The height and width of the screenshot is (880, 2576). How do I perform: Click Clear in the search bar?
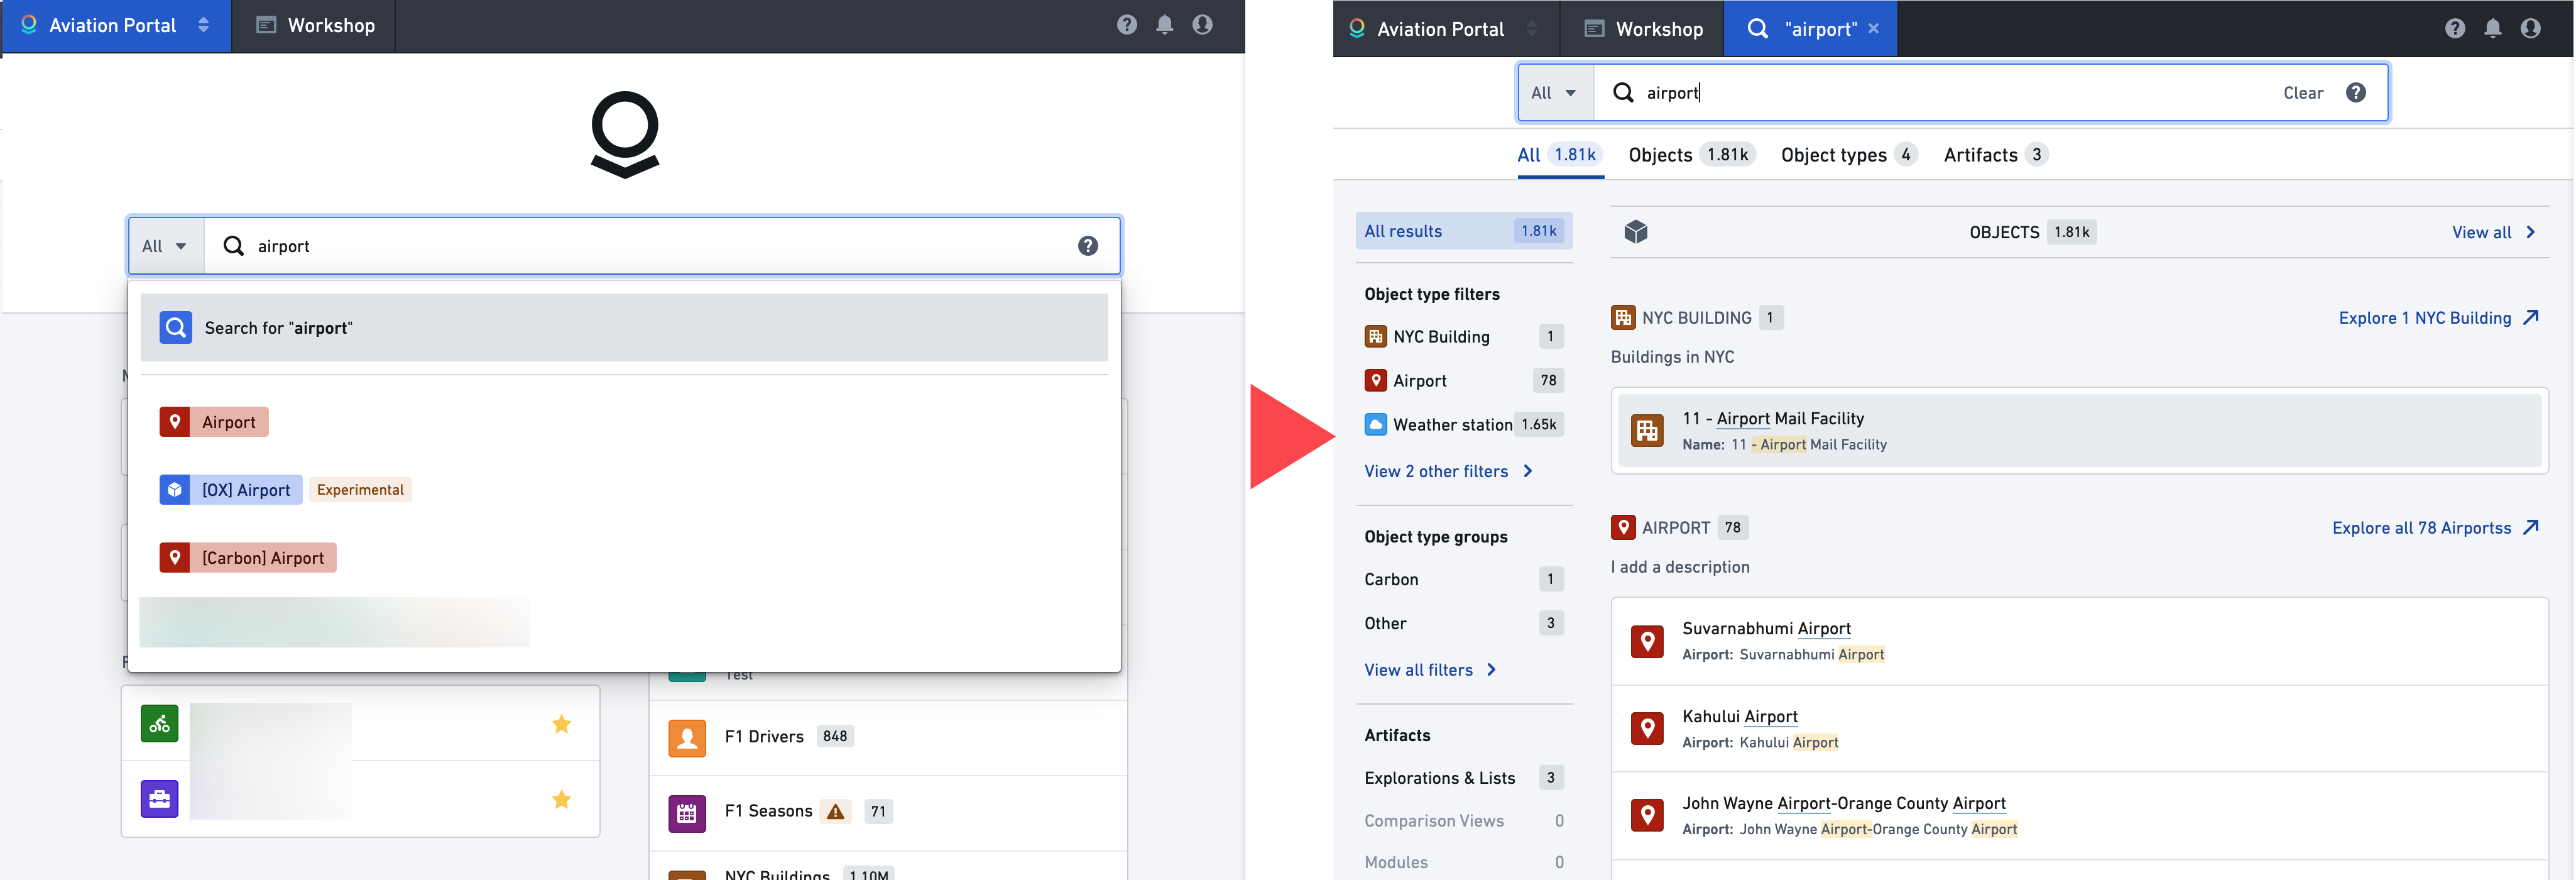click(x=2303, y=93)
